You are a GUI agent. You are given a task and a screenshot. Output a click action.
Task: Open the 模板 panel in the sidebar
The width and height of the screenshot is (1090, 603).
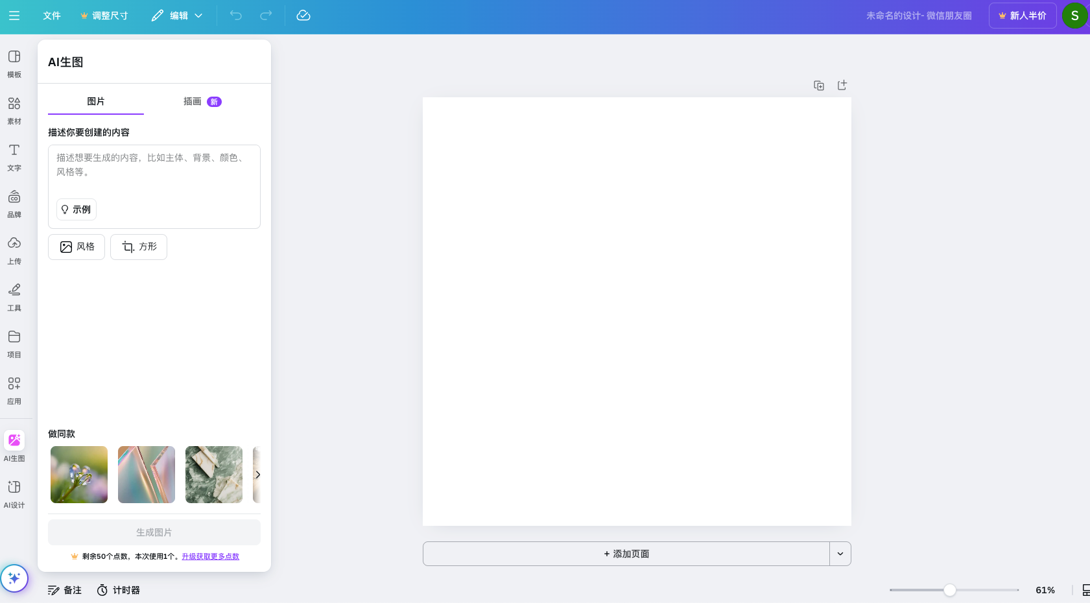pyautogui.click(x=14, y=63)
